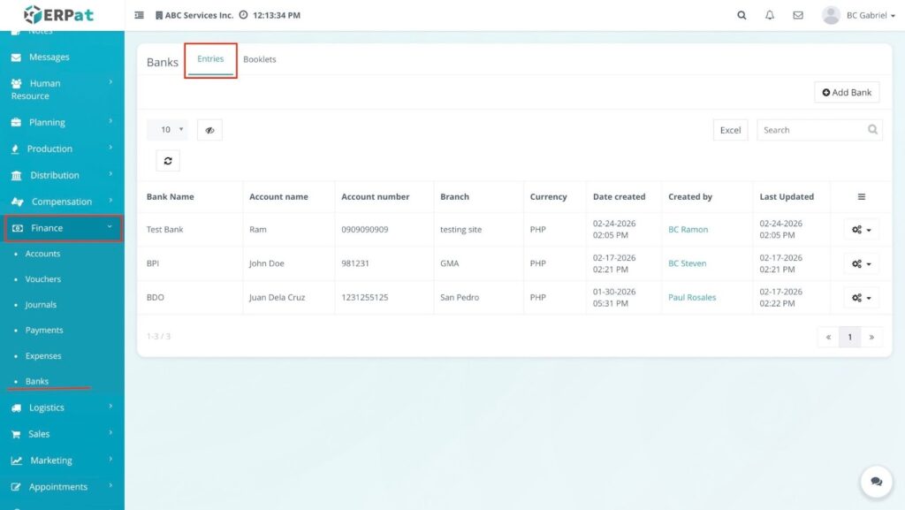
Task: Open the rows-per-page dropdown showing 10
Action: (167, 130)
